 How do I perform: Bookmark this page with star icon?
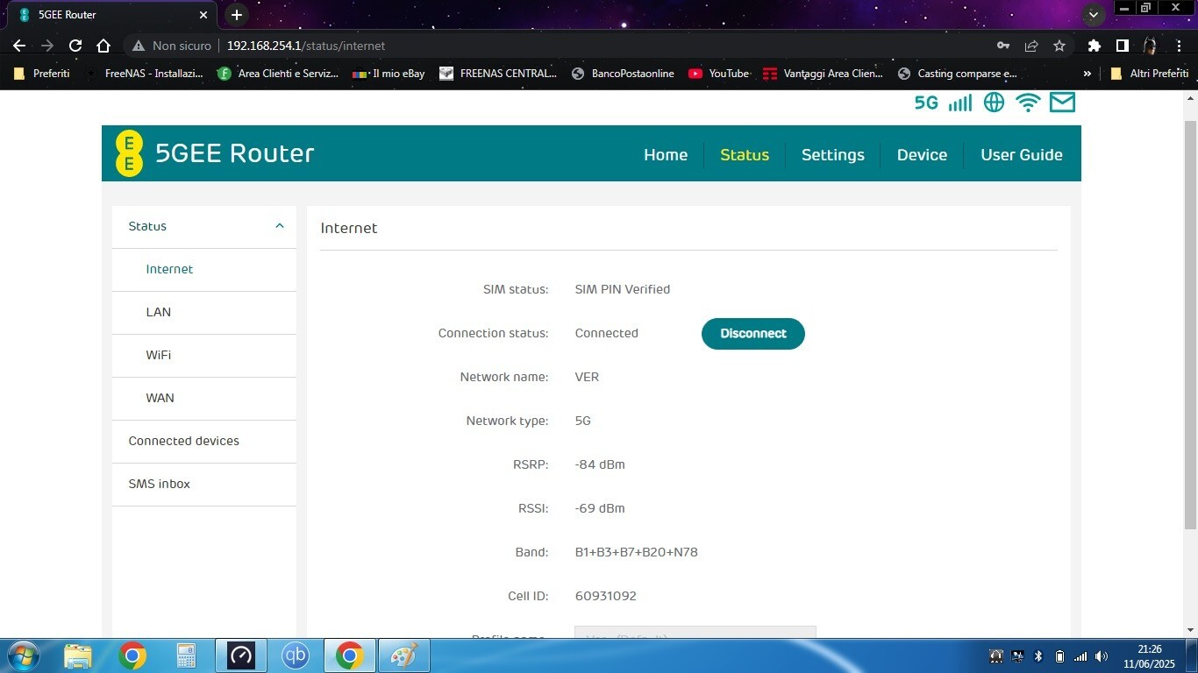[x=1059, y=46]
